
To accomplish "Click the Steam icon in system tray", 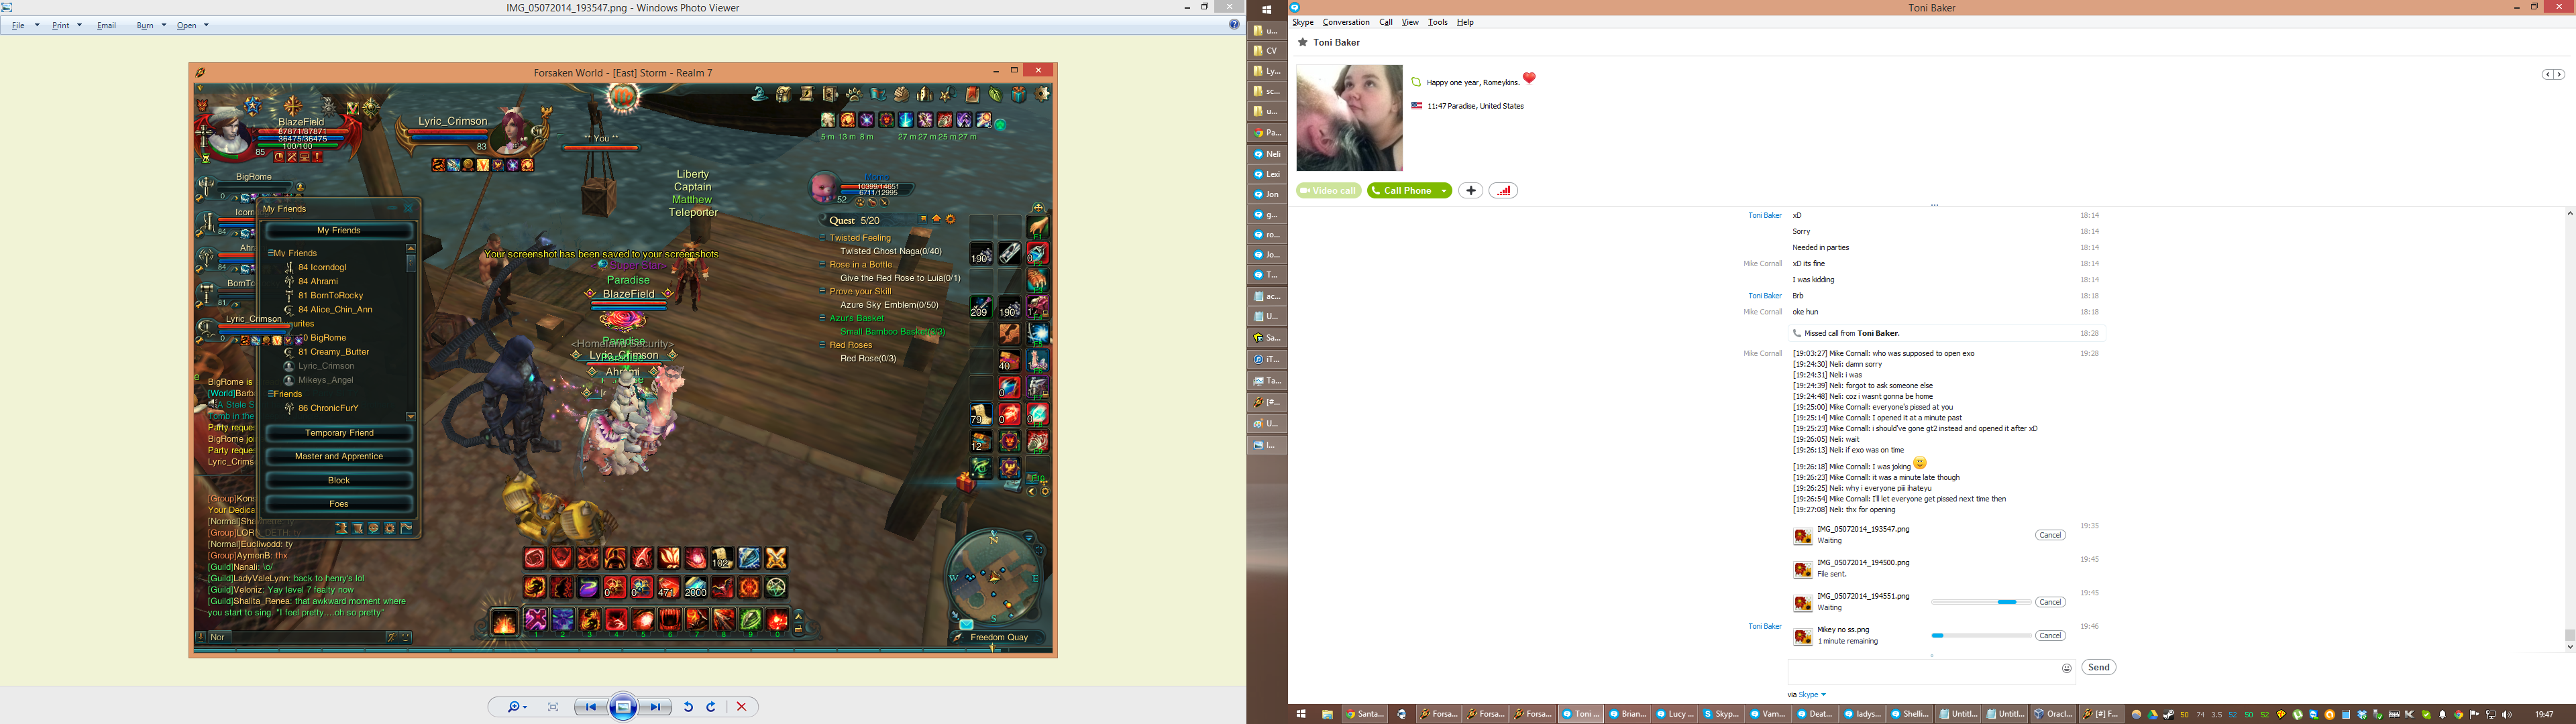I will click(x=2168, y=715).
